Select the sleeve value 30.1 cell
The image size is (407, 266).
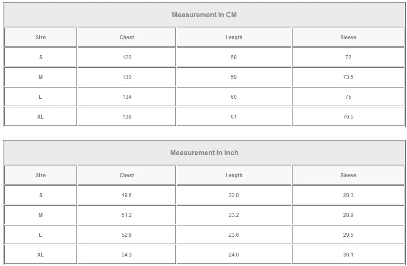click(348, 255)
